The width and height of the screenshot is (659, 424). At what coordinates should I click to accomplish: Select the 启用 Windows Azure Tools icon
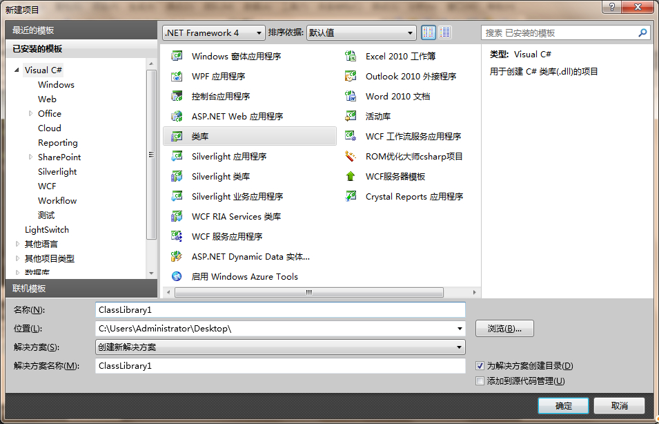point(177,277)
